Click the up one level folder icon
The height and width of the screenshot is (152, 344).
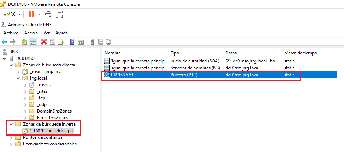[24, 42]
